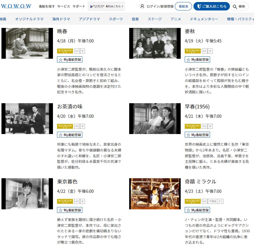Click the 4/23（土）午後7:00 air time
The height and width of the screenshot is (248, 254).
point(203,191)
